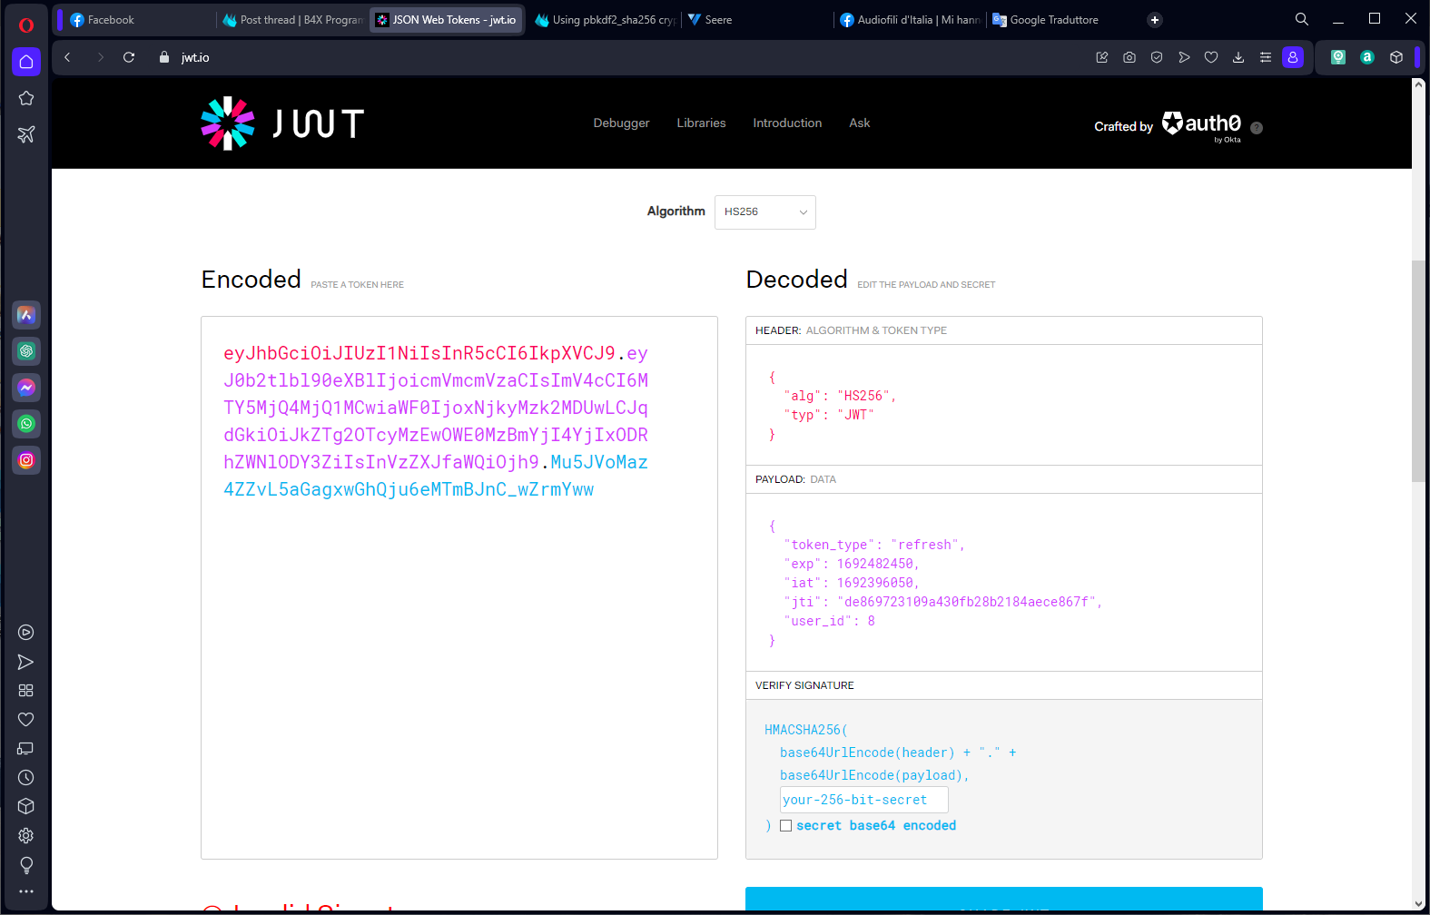The width and height of the screenshot is (1430, 915).
Task: Open the Libraries nav link
Action: pos(702,123)
